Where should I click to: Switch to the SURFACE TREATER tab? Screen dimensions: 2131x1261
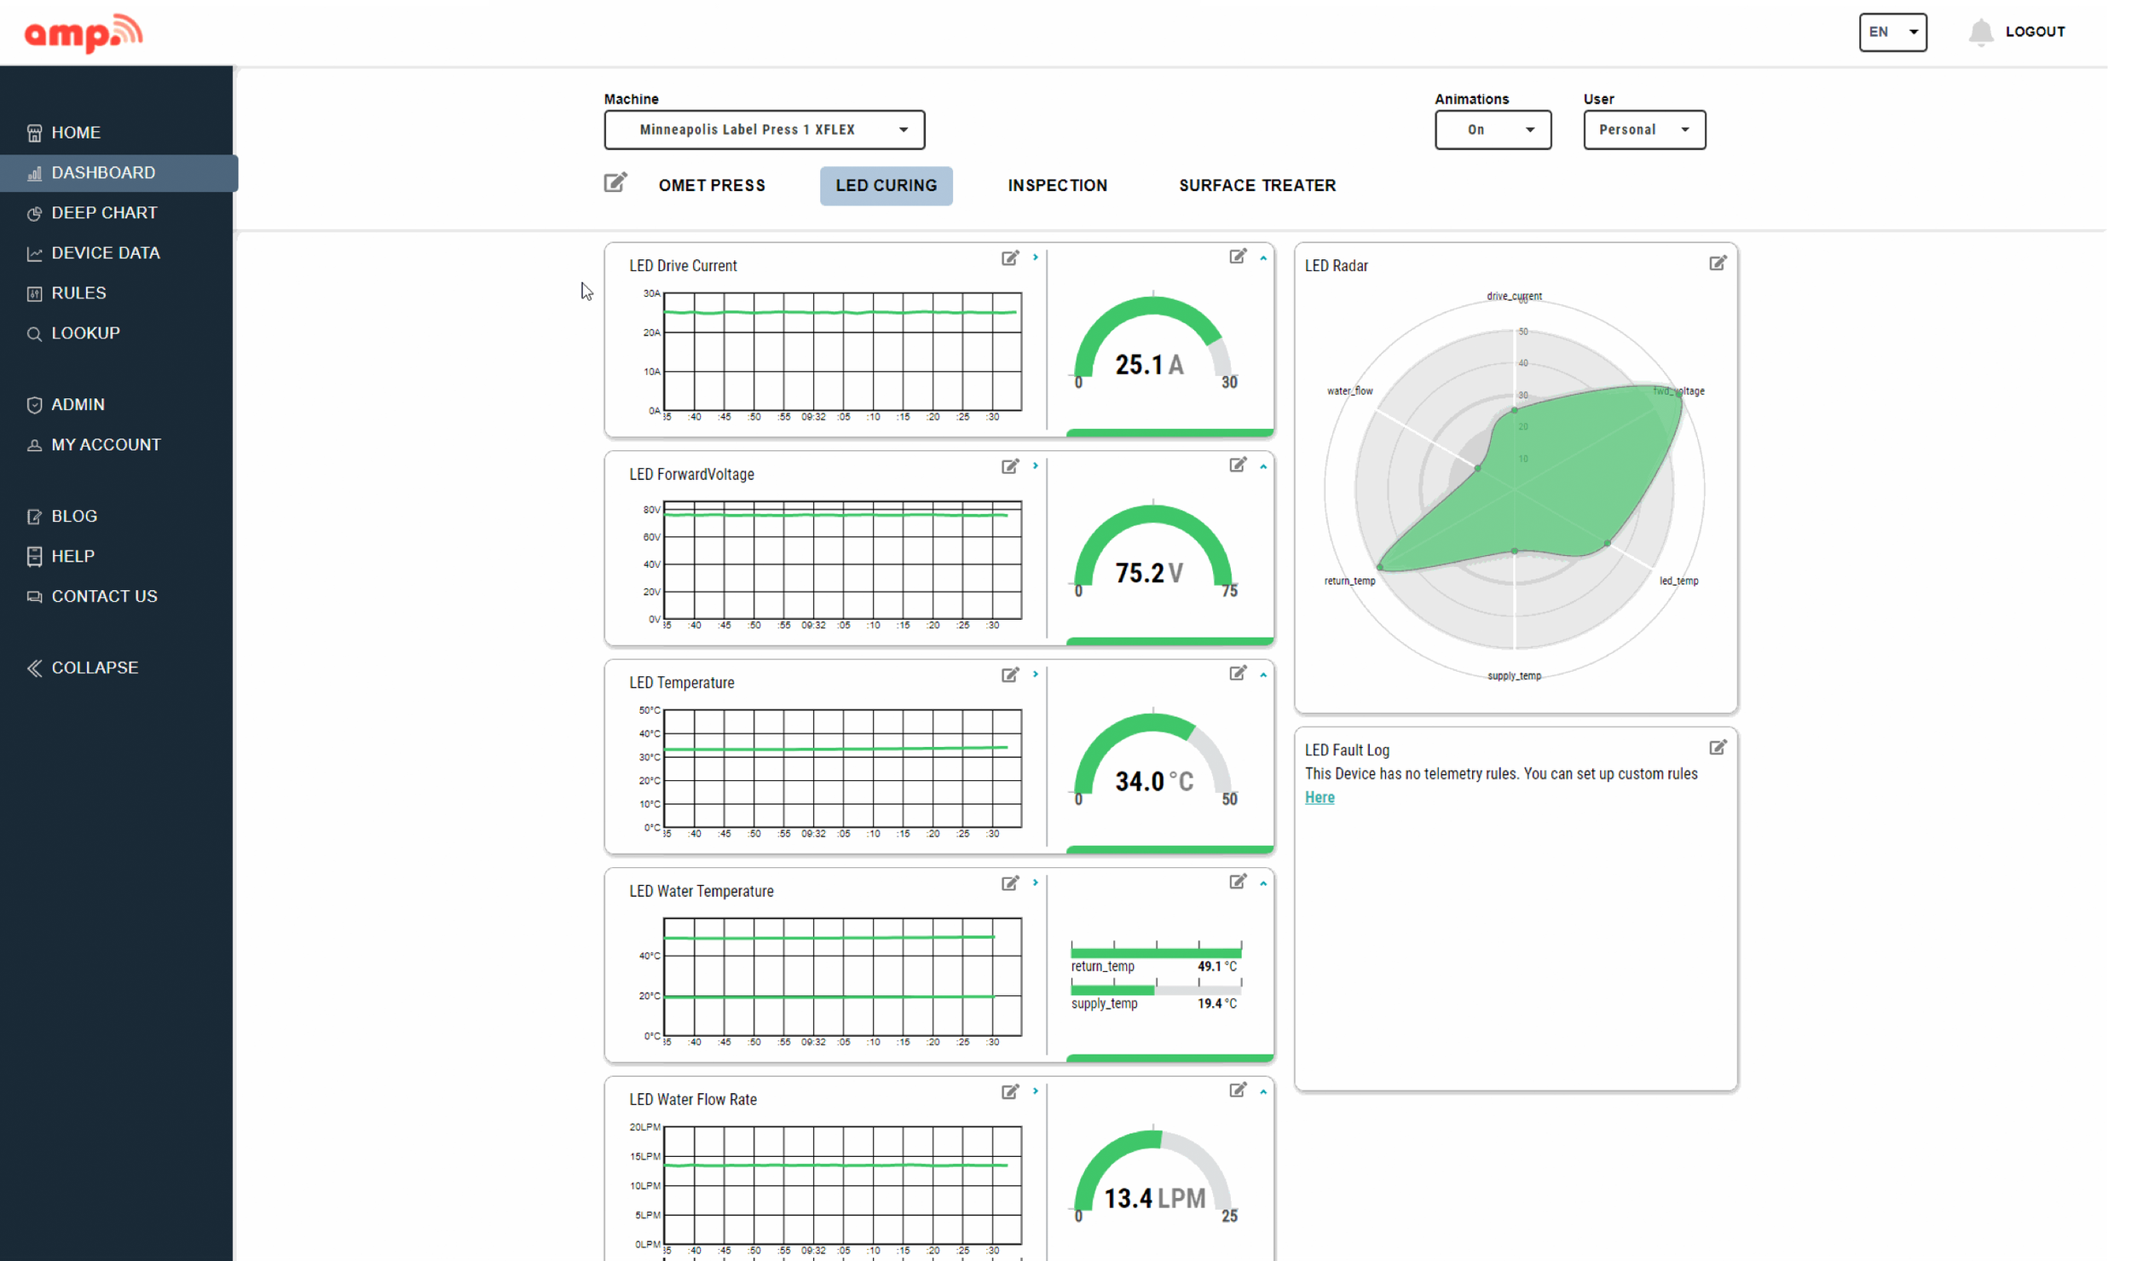(x=1256, y=185)
